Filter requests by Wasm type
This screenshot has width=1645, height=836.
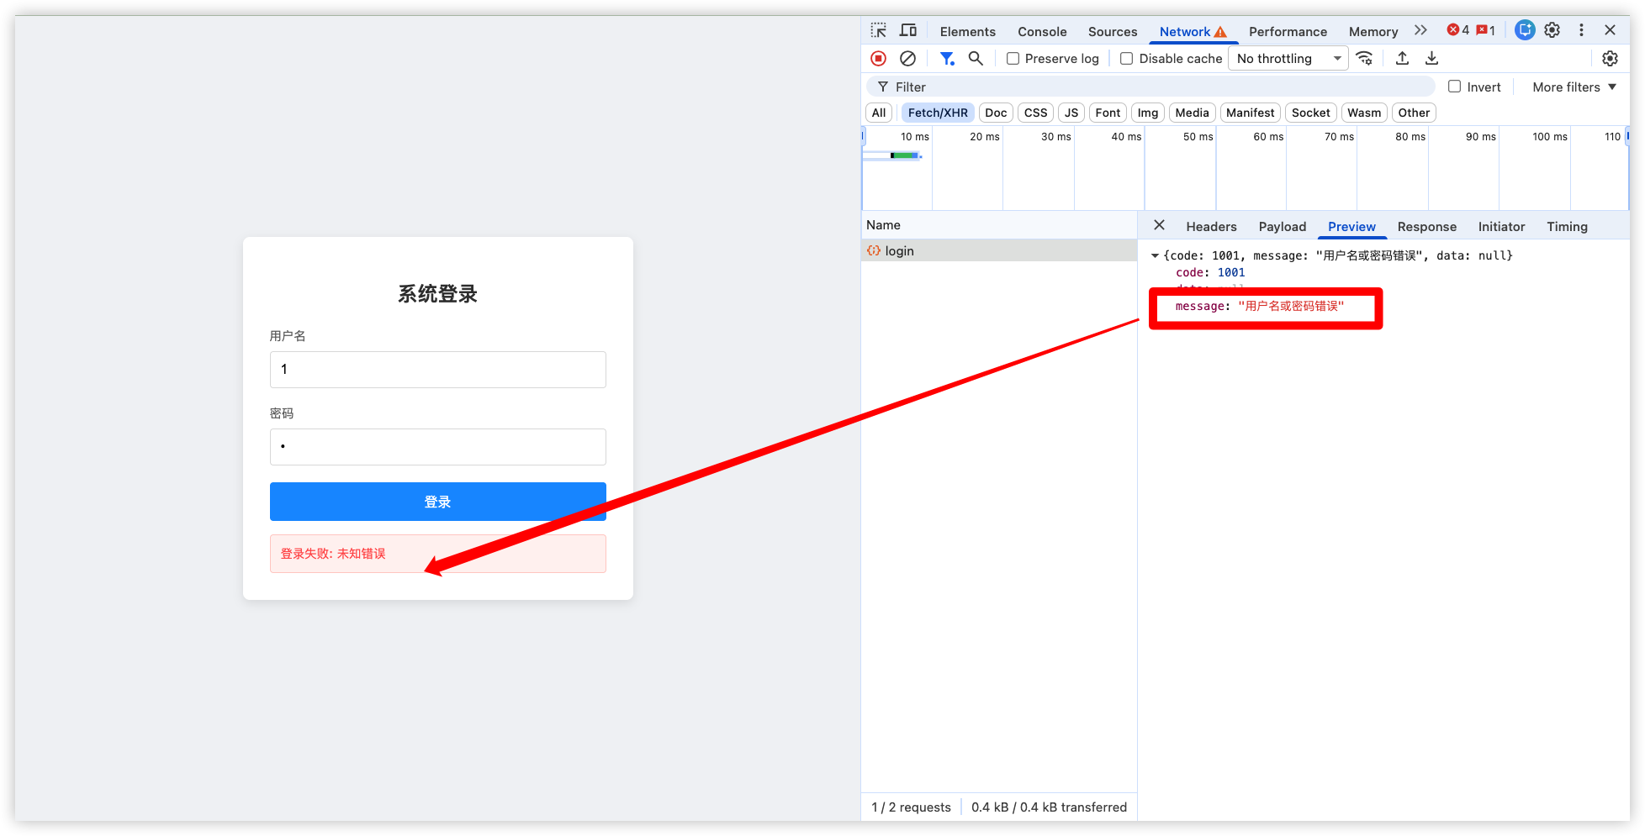[1364, 113]
